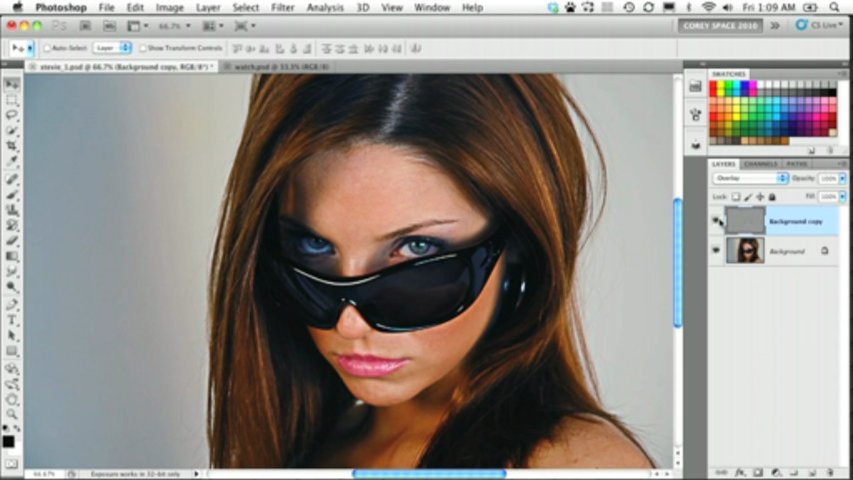Click the status bar zoom percentage field

pyautogui.click(x=45, y=474)
